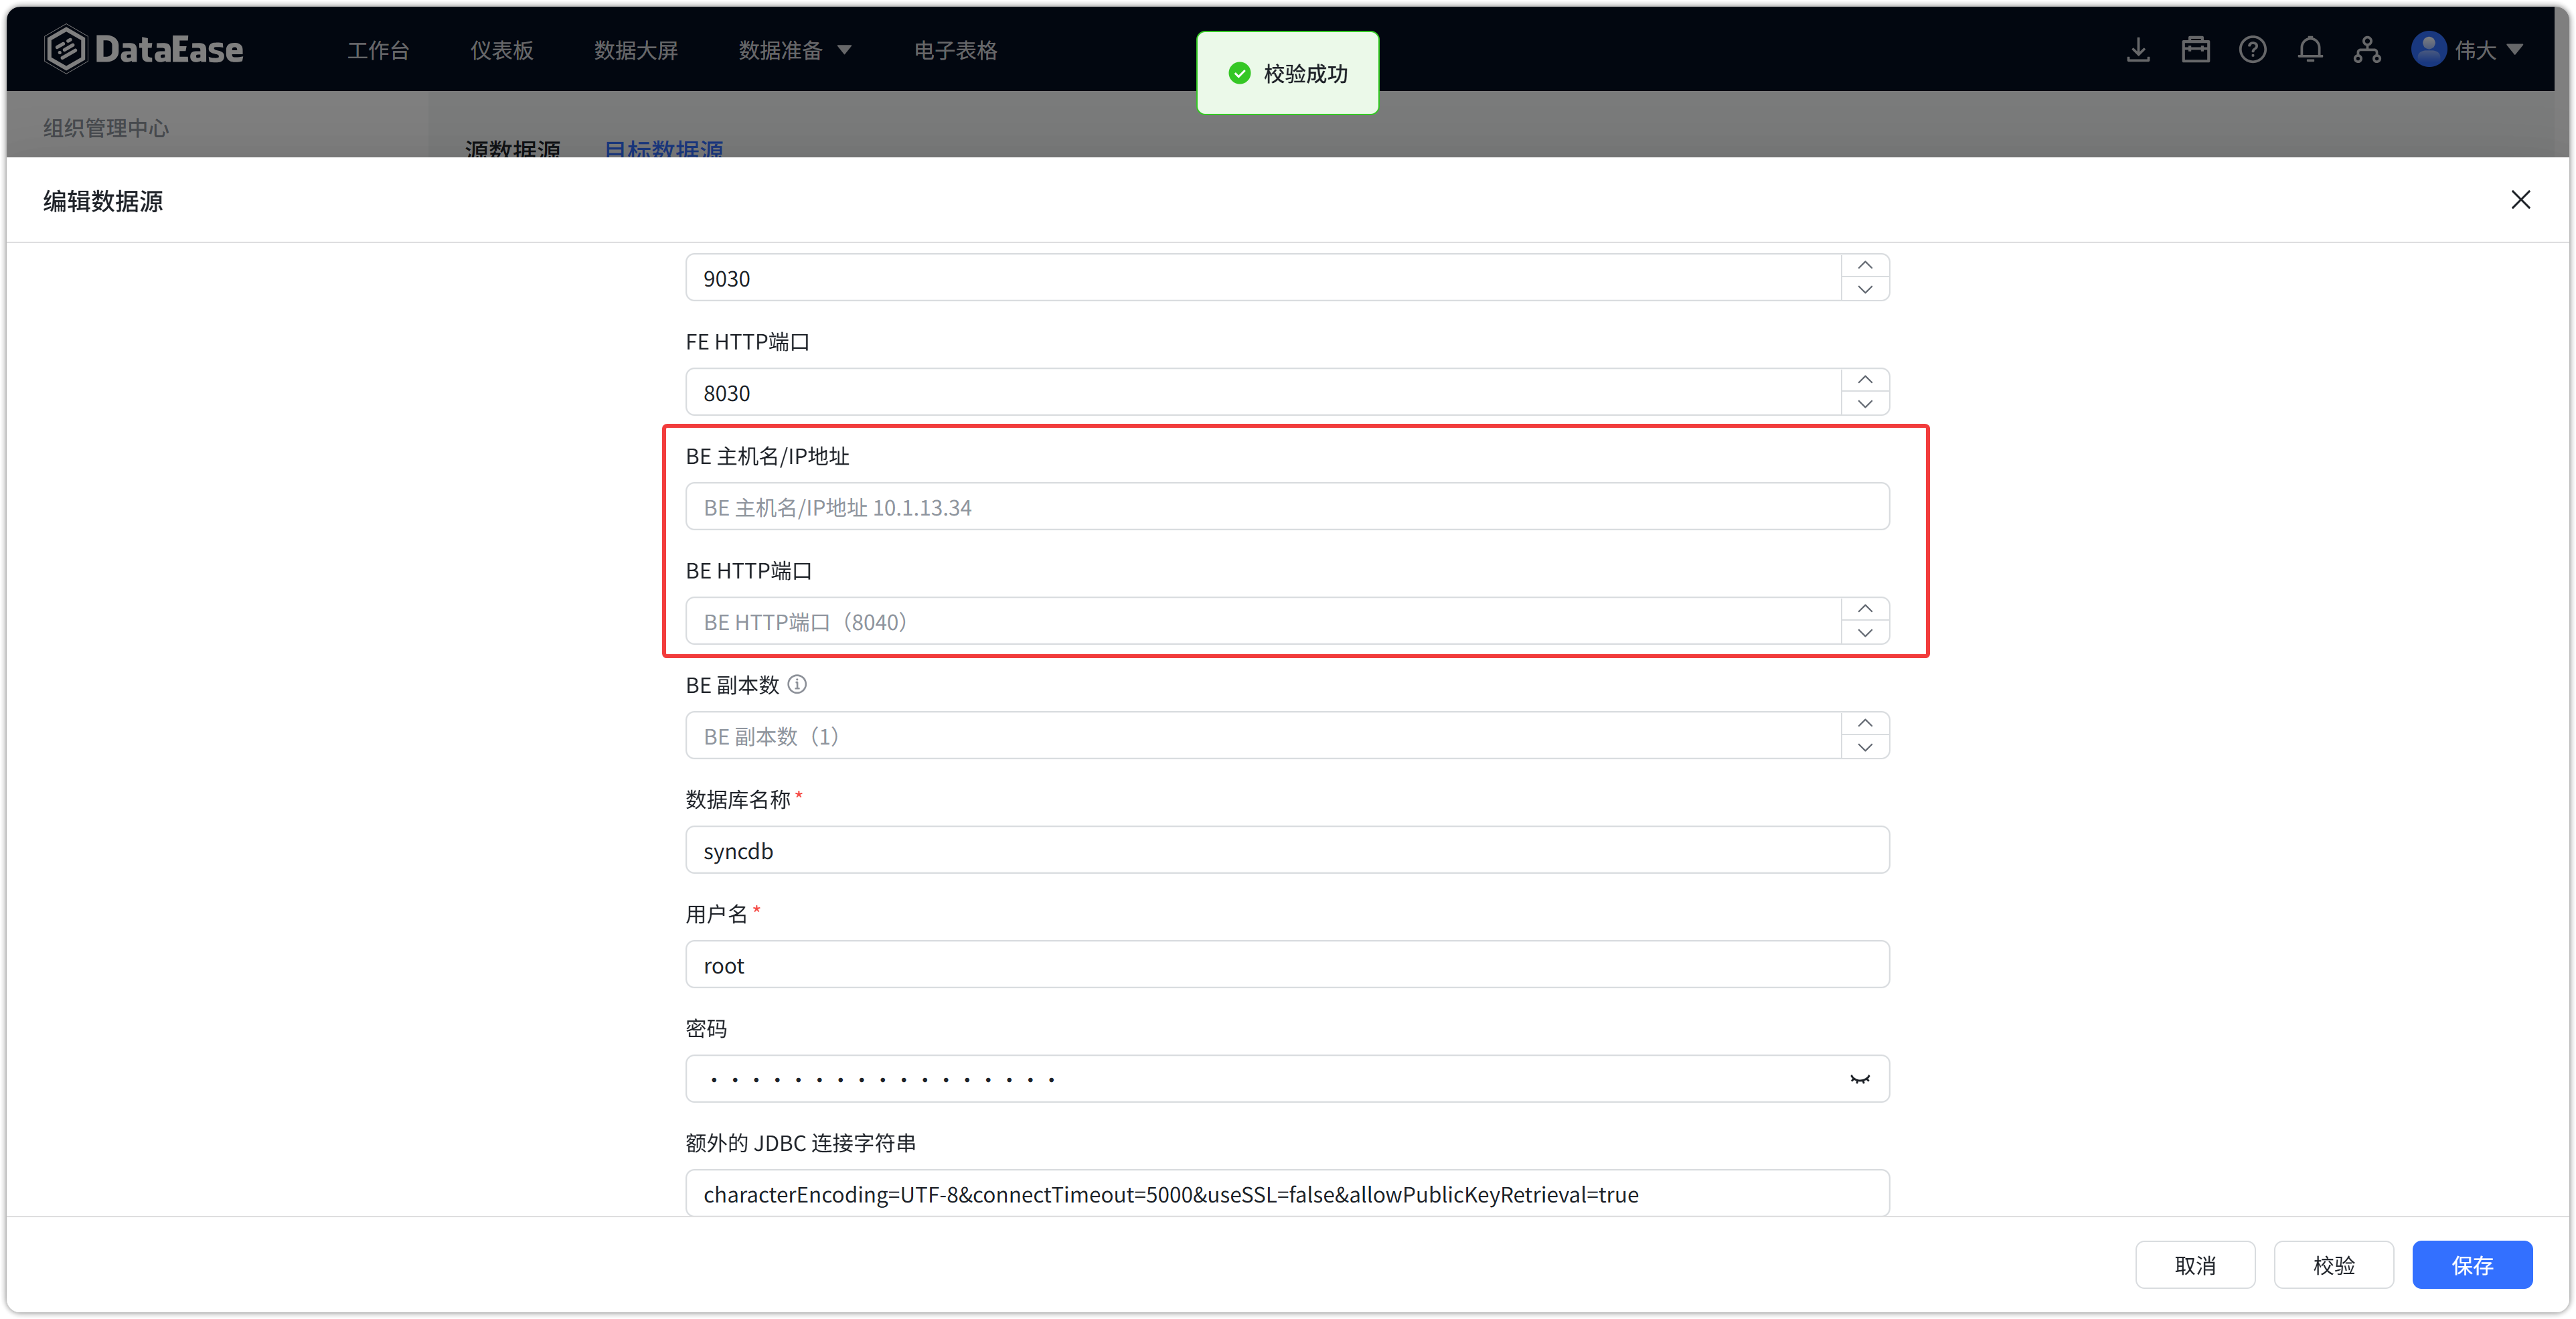Open the 电子表格 menu

tap(956, 50)
